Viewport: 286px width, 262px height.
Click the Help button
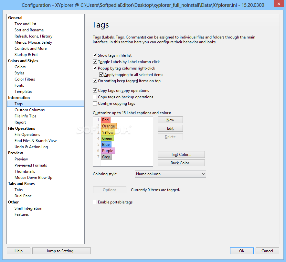point(19,251)
